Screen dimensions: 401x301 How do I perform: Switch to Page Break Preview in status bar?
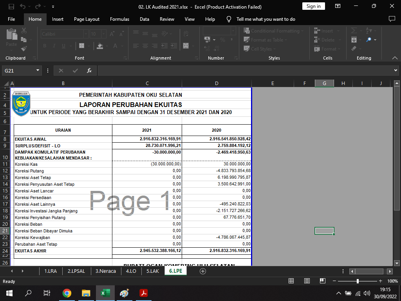pyautogui.click(x=323, y=281)
